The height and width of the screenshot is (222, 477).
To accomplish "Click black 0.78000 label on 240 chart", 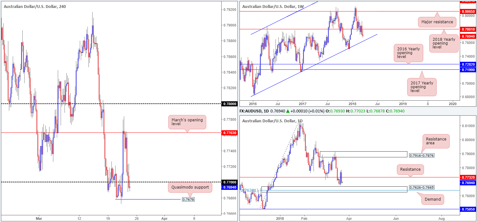I will (x=230, y=104).
